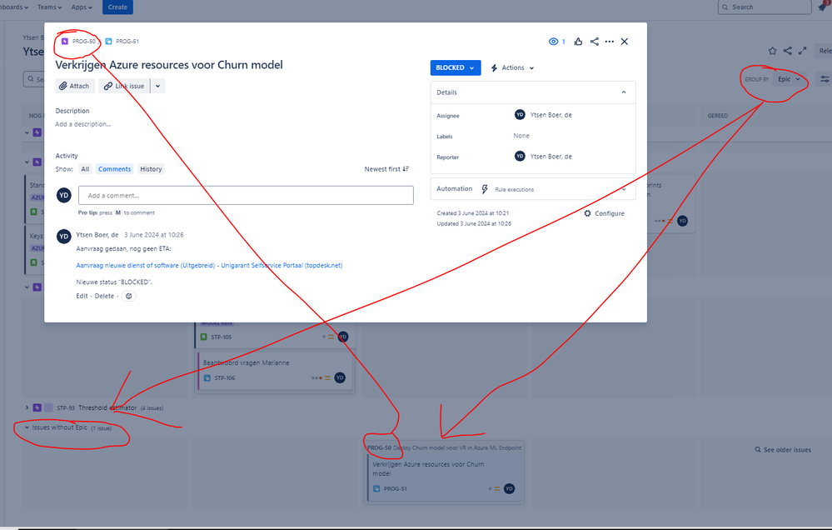Image resolution: width=832 pixels, height=530 pixels.
Task: Click the watcher eye icon on the issue
Action: point(554,41)
